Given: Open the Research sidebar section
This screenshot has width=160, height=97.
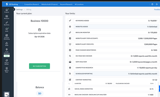Looking at the screenshot, I should point(7,17).
